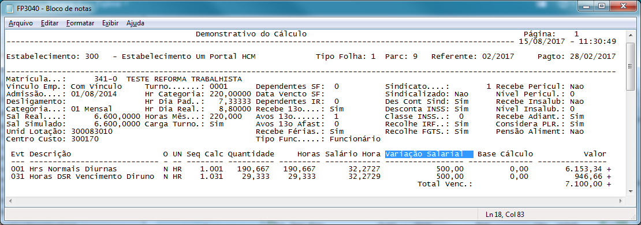
Task: Open the Exibir menu
Action: click(x=110, y=23)
